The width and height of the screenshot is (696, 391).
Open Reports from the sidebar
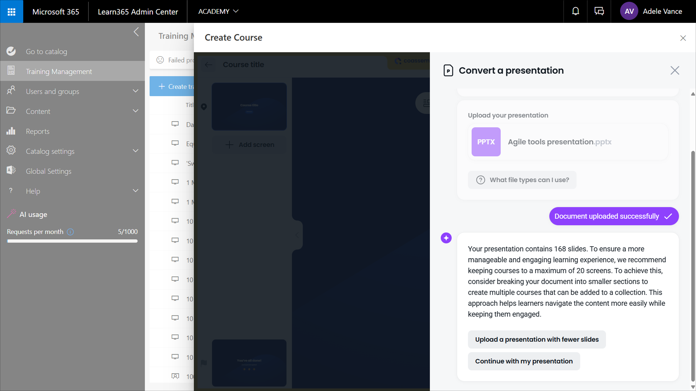point(38,131)
